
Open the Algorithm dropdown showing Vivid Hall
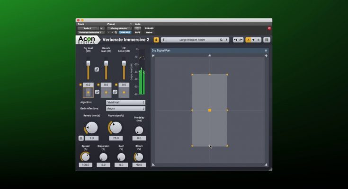(x=125, y=102)
